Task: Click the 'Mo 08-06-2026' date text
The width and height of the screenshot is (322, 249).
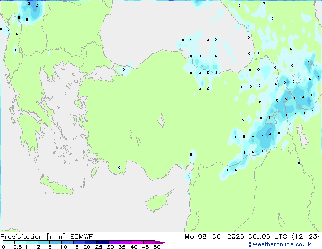Action: (x=215, y=237)
